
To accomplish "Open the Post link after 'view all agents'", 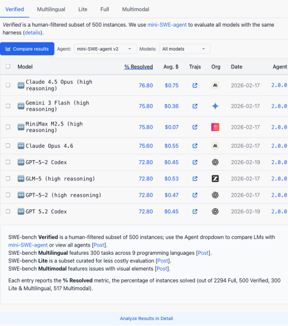I will (x=99, y=245).
